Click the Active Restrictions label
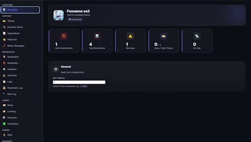Screen dimensions: 251x142 coord(64,48)
